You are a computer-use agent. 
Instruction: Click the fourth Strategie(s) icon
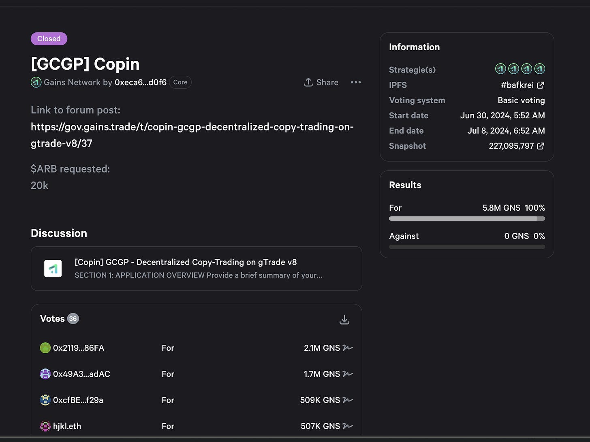(x=540, y=69)
